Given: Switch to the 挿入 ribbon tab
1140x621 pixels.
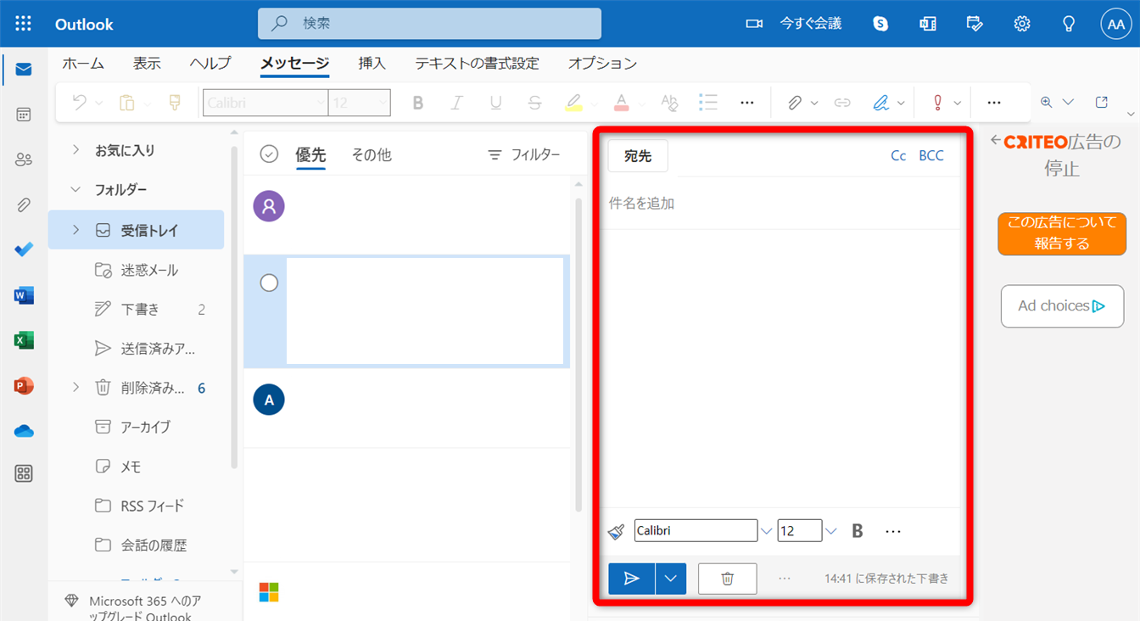Looking at the screenshot, I should coord(372,64).
